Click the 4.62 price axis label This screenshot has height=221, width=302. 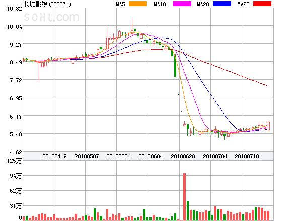16,152
